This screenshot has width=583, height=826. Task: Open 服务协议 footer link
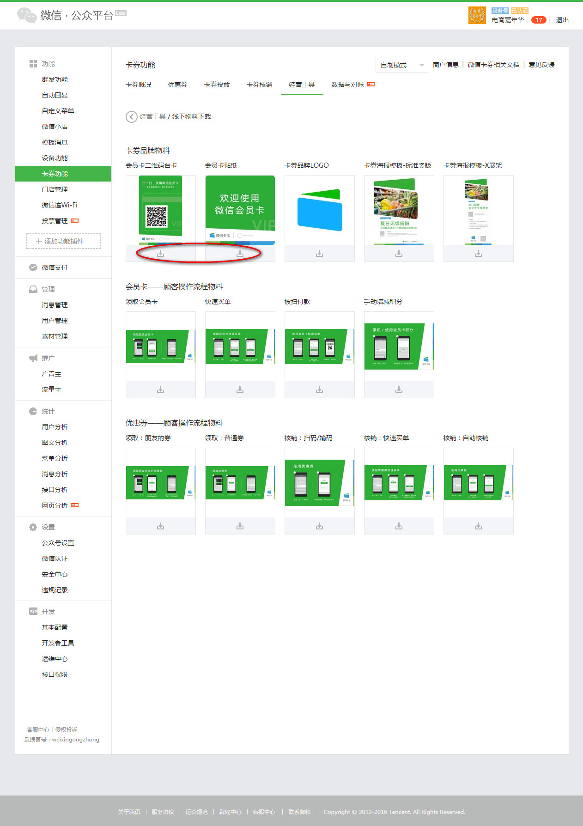[x=163, y=812]
